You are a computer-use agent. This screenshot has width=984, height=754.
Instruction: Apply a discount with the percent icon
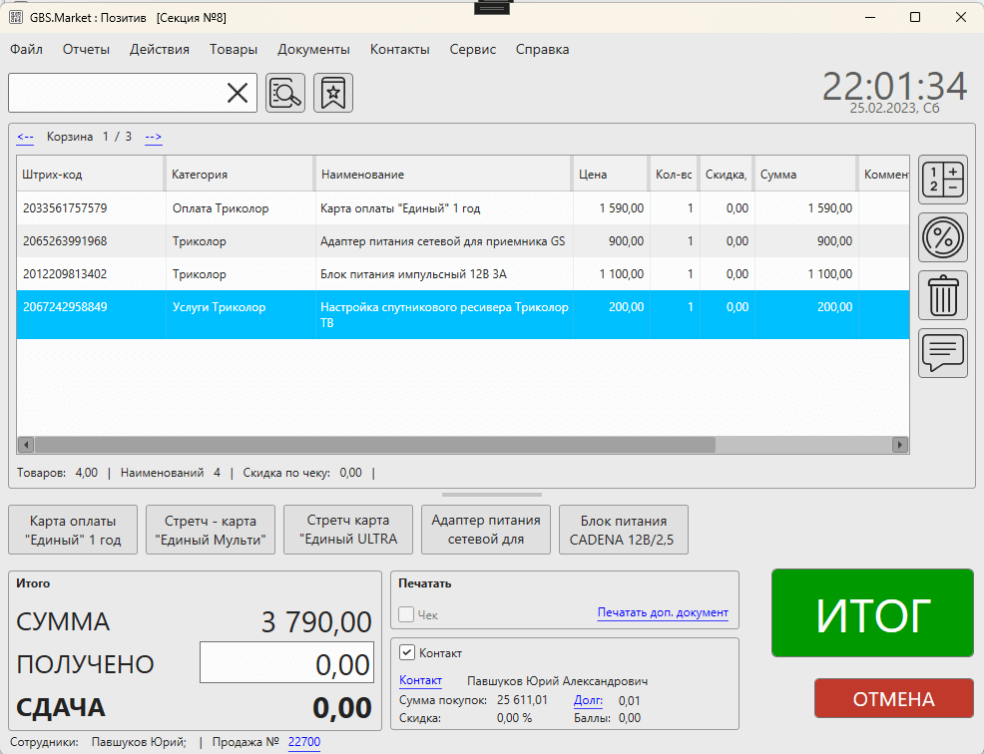(942, 237)
